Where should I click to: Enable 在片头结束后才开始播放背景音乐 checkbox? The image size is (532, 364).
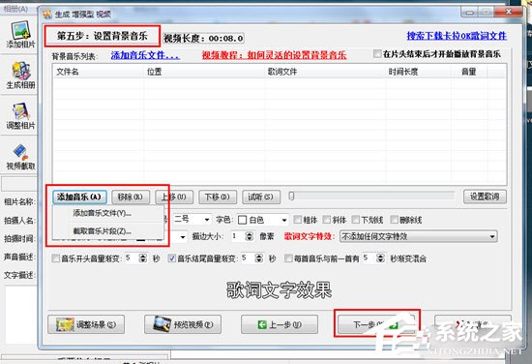377,53
